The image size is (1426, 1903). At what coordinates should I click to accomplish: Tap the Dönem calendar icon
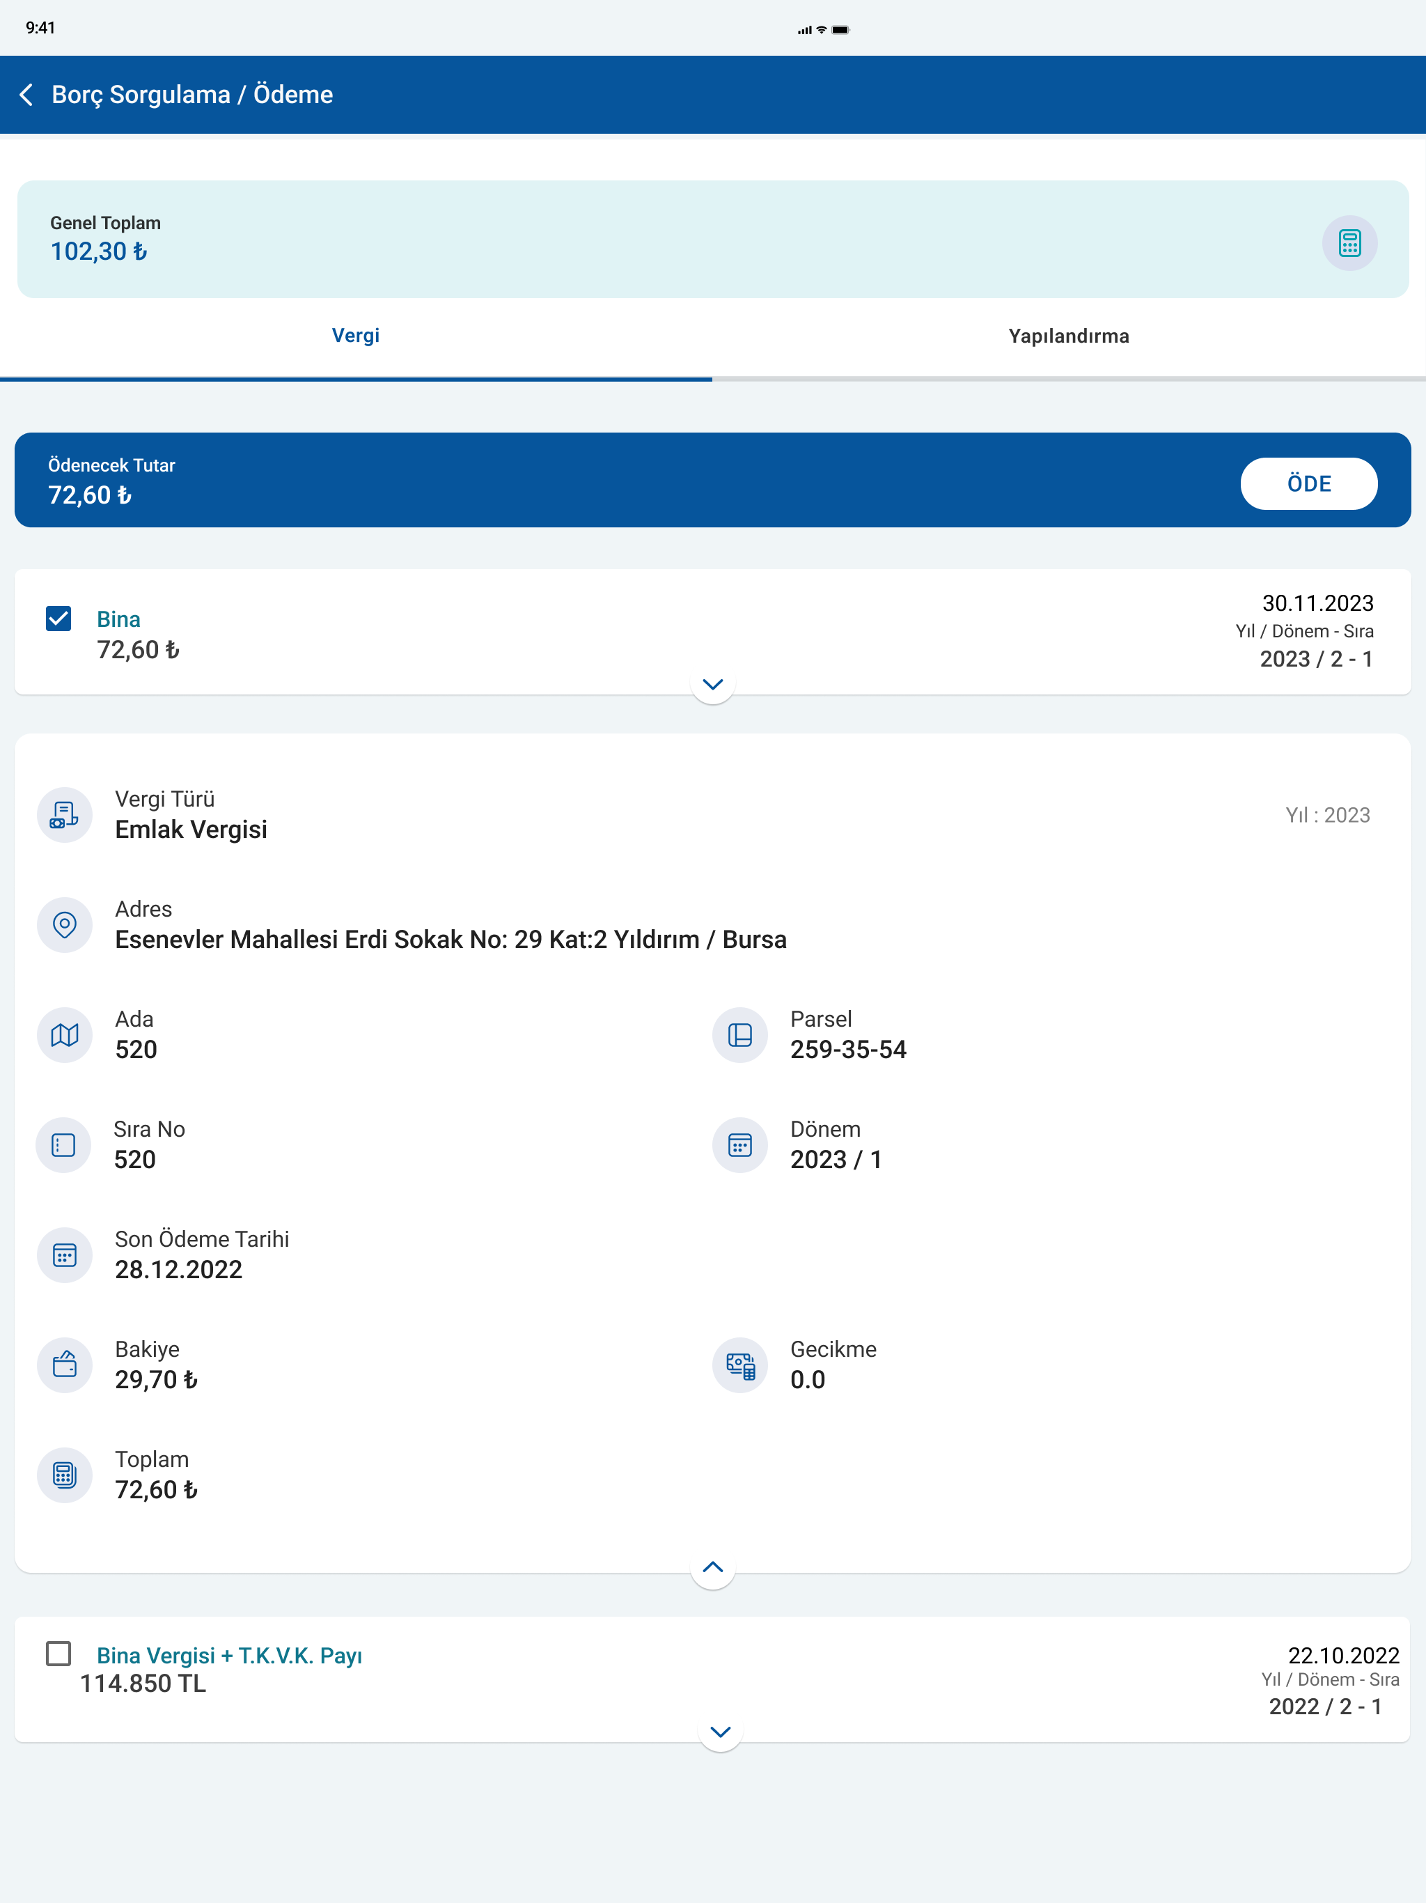pyautogui.click(x=739, y=1145)
